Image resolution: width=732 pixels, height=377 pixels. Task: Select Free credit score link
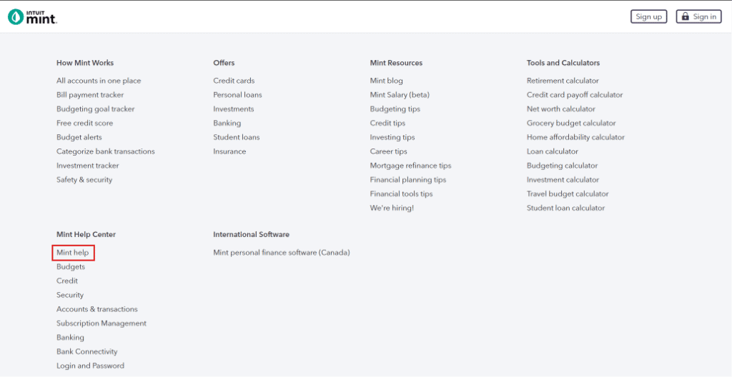coord(86,124)
